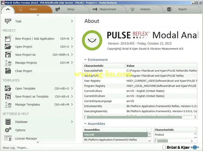Click the Environment table scroll-left arrow

coord(85,117)
